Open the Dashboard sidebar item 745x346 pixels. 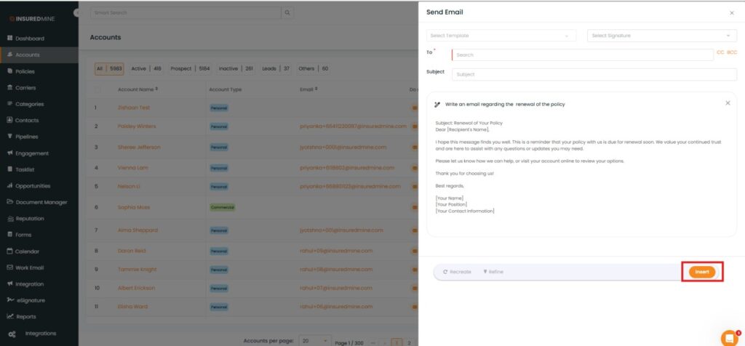coord(29,38)
